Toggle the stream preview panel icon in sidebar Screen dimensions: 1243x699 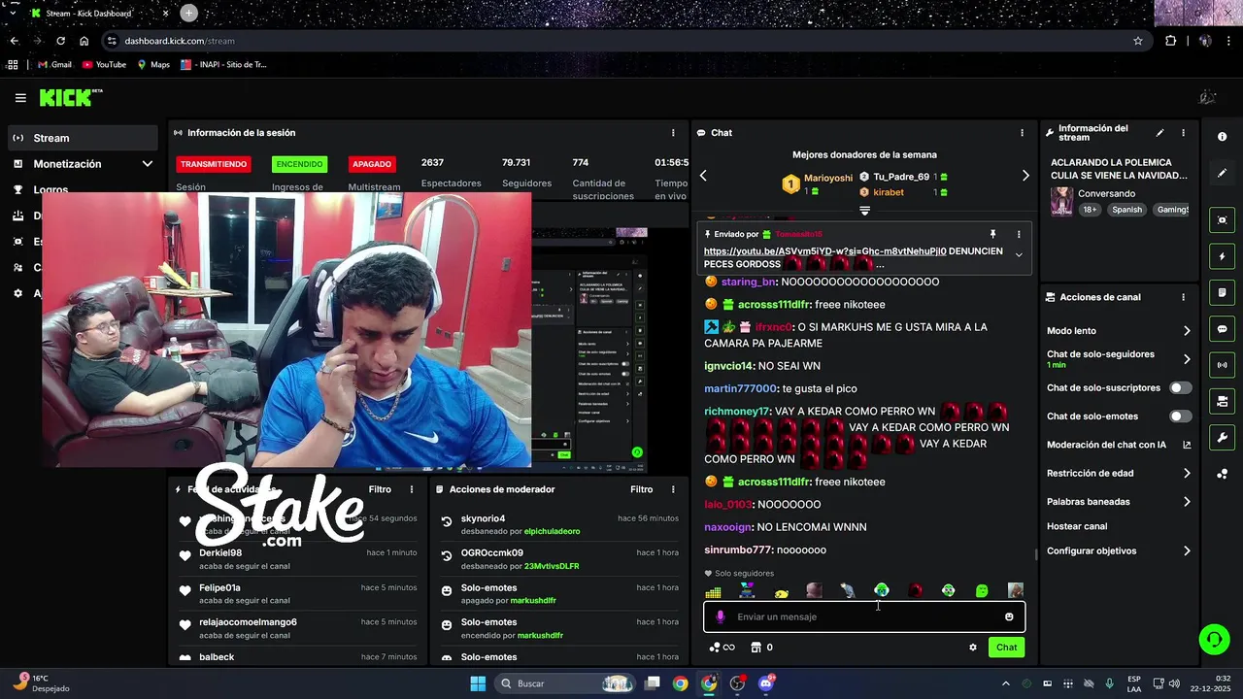point(1222,220)
